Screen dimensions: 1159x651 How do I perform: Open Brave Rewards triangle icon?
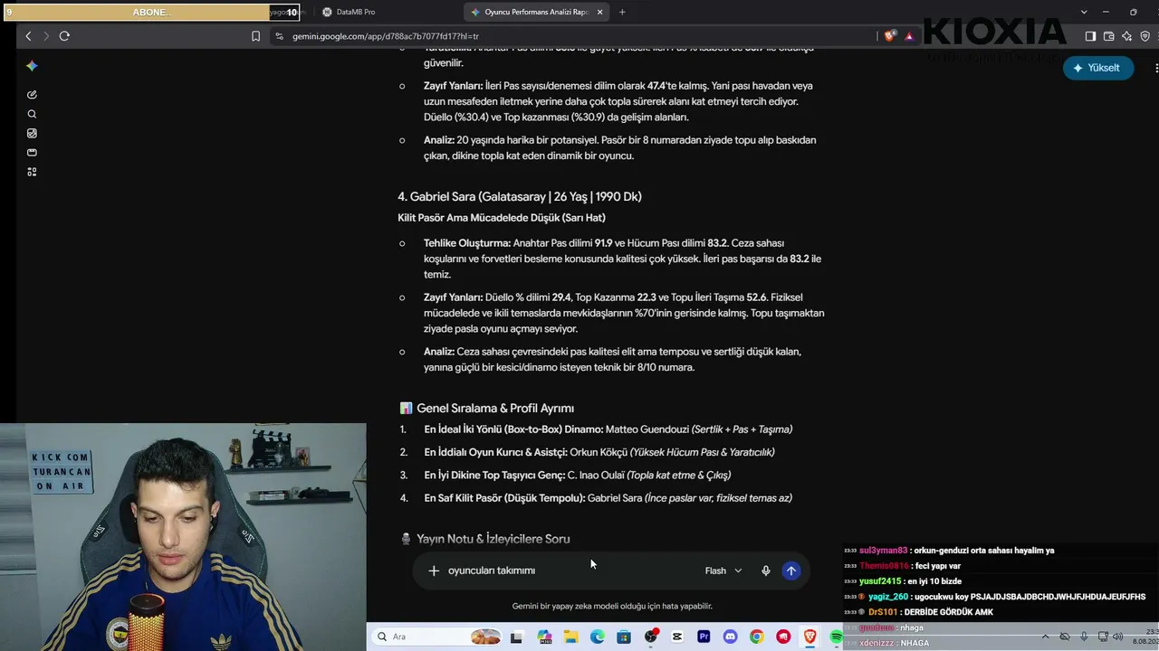(908, 36)
